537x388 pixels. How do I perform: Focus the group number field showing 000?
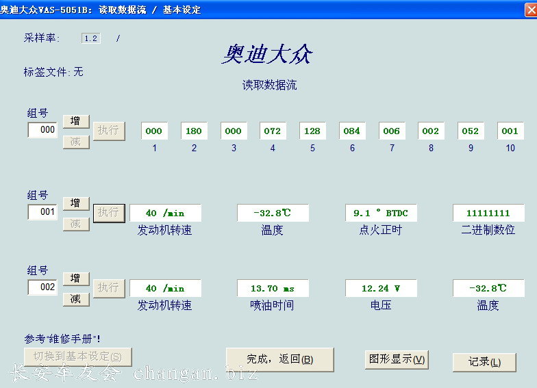(42, 130)
